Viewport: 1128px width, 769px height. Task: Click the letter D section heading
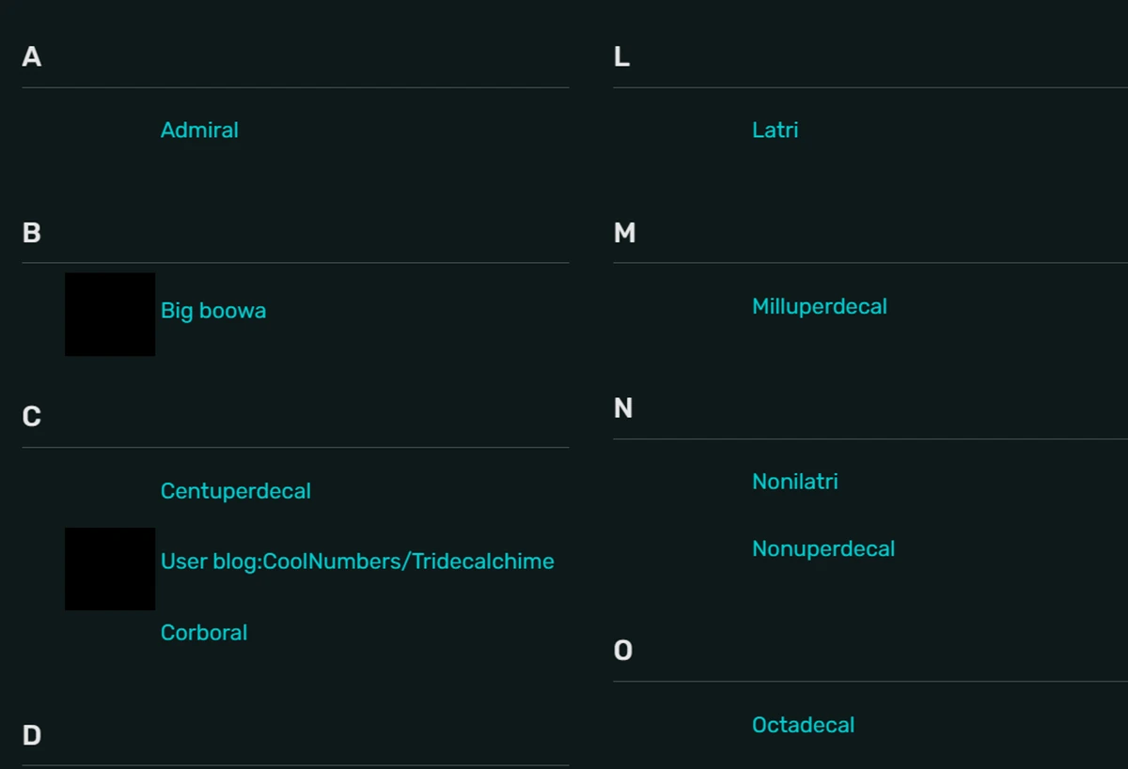(32, 735)
